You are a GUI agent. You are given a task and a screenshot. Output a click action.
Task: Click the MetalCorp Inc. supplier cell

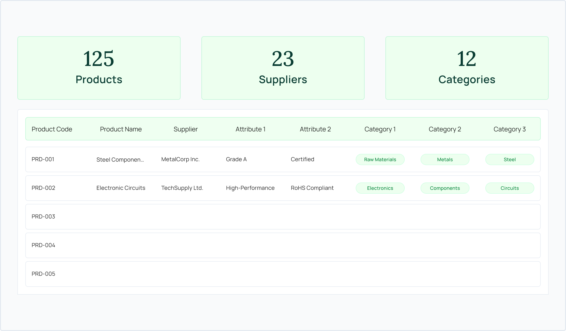pos(180,159)
